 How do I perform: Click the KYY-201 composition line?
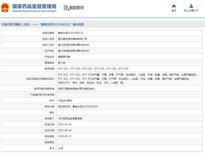(124, 79)
